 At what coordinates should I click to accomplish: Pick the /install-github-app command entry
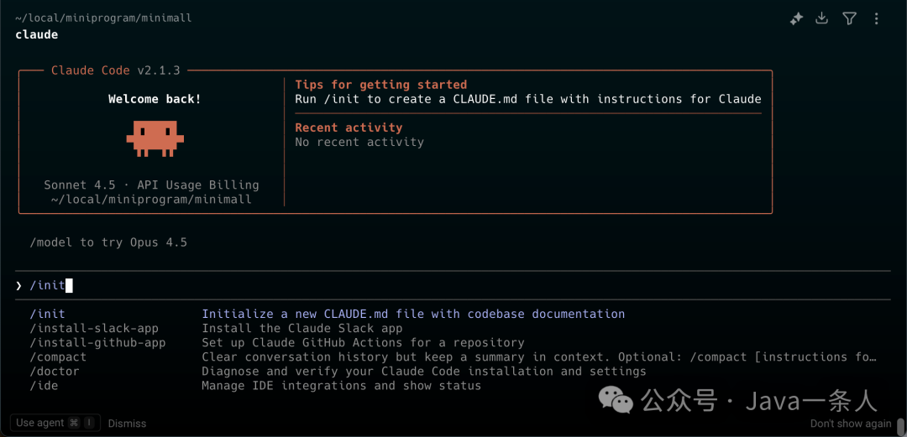pyautogui.click(x=97, y=342)
